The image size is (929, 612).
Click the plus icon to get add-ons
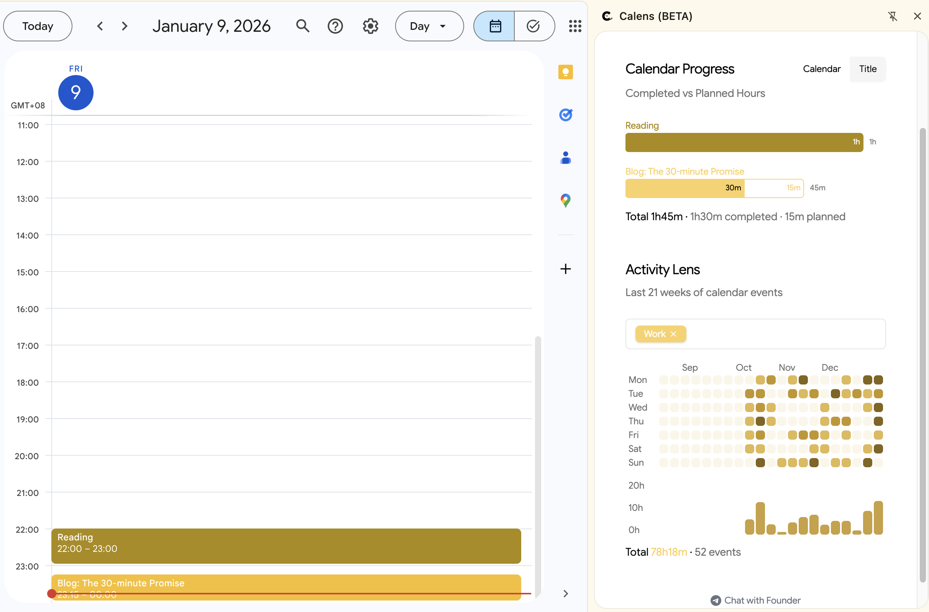pyautogui.click(x=565, y=269)
